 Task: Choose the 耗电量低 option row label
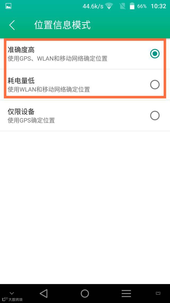tap(21, 81)
